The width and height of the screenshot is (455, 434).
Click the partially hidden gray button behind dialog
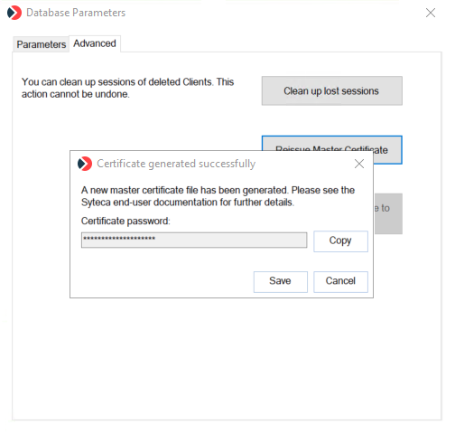click(x=388, y=213)
